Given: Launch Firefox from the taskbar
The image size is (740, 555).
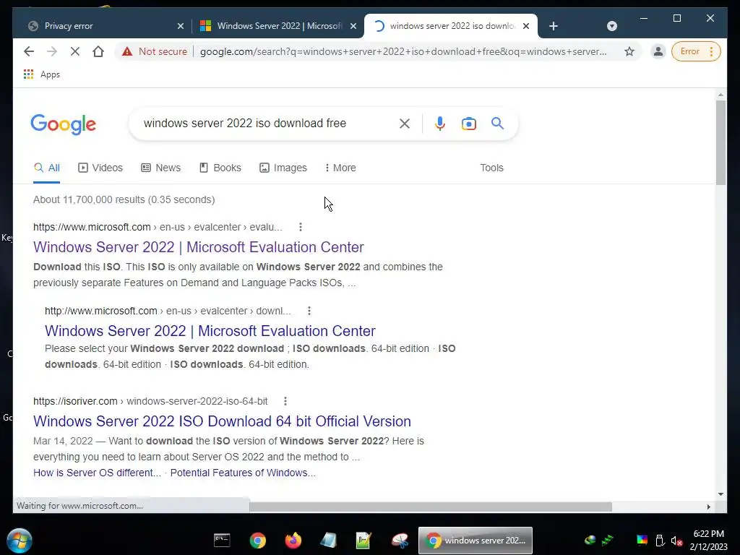Looking at the screenshot, I should (293, 541).
